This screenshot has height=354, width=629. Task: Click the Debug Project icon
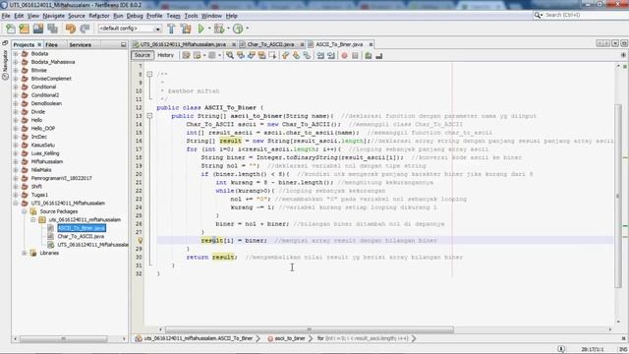(x=219, y=29)
